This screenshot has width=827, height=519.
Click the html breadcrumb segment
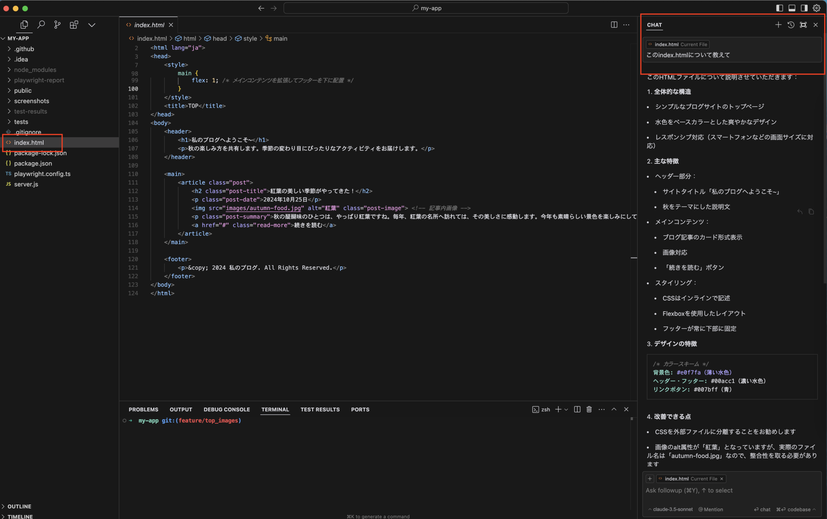[186, 39]
